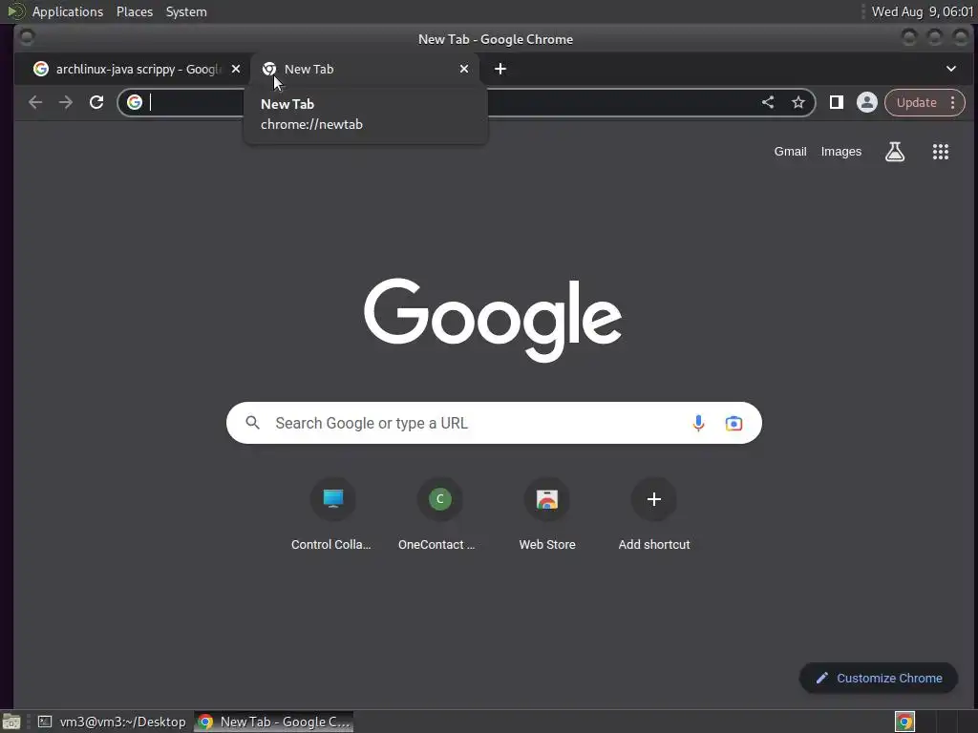Select the New Tab tab
Viewport: 978px width, 733px height.
point(365,69)
